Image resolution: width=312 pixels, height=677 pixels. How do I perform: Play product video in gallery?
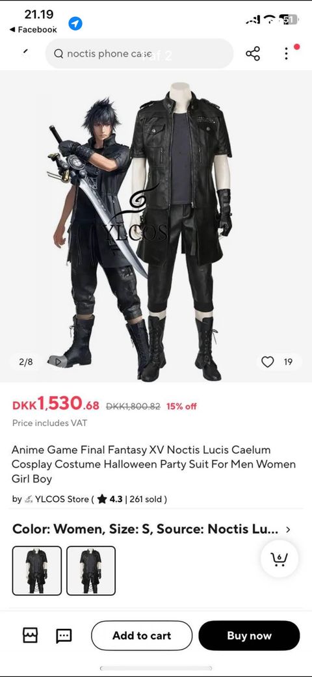(58, 362)
